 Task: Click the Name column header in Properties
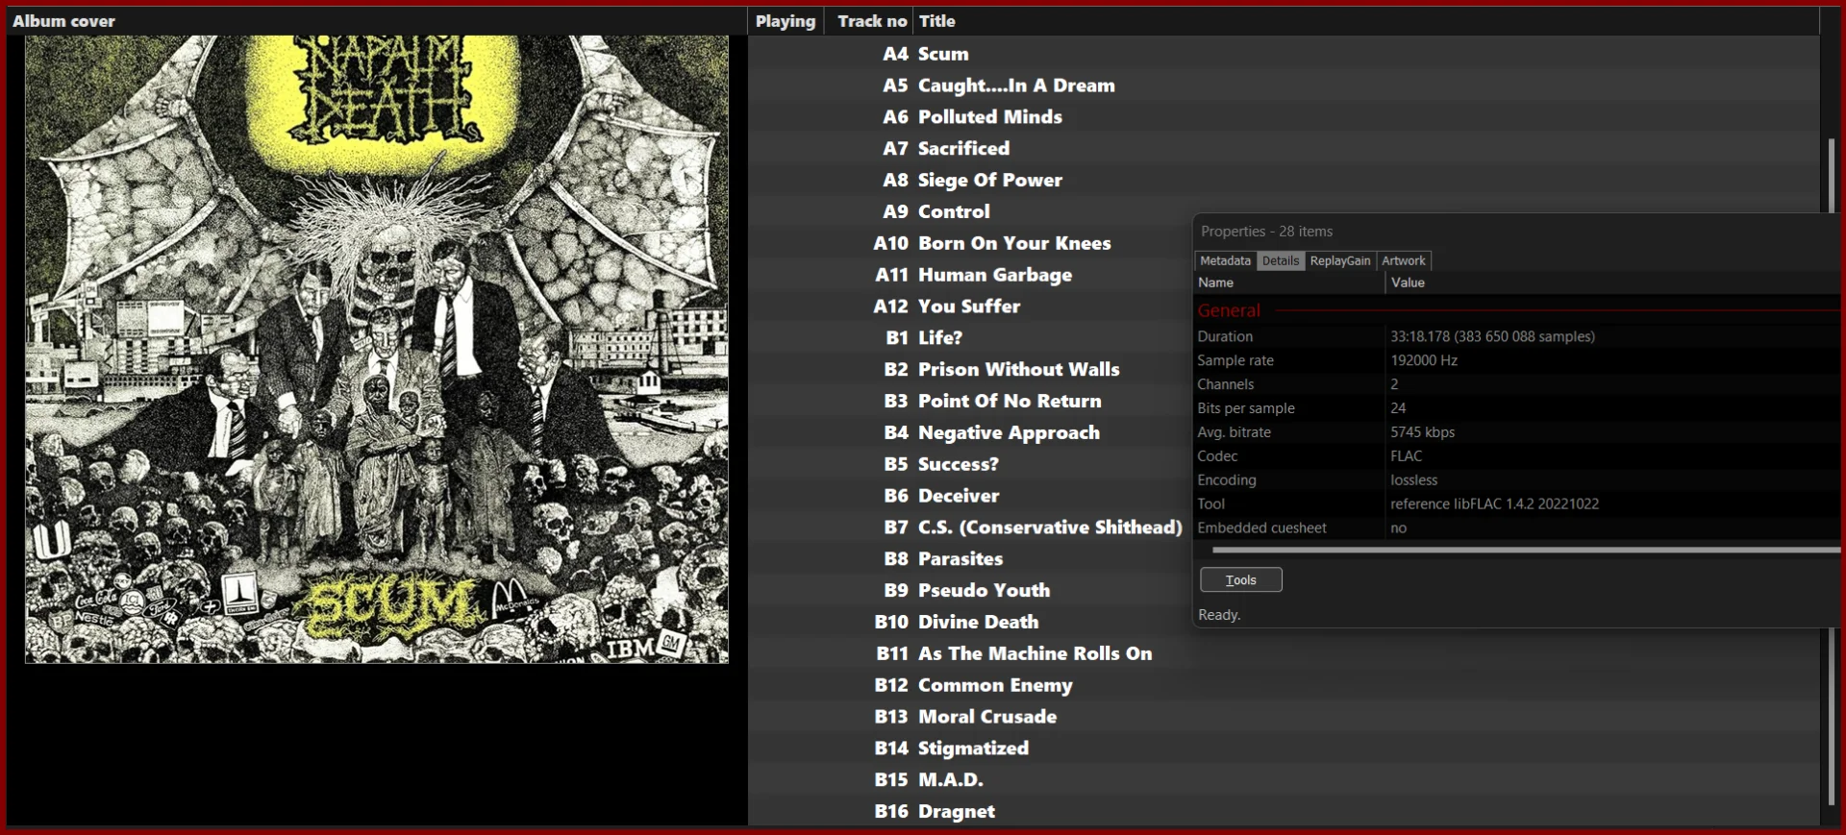[1288, 282]
